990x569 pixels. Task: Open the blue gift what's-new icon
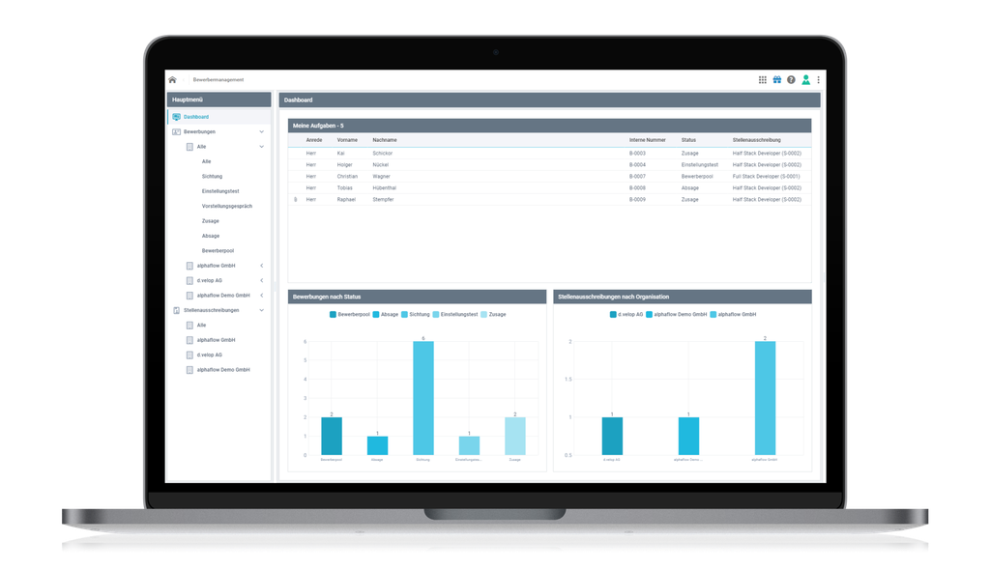pyautogui.click(x=777, y=80)
